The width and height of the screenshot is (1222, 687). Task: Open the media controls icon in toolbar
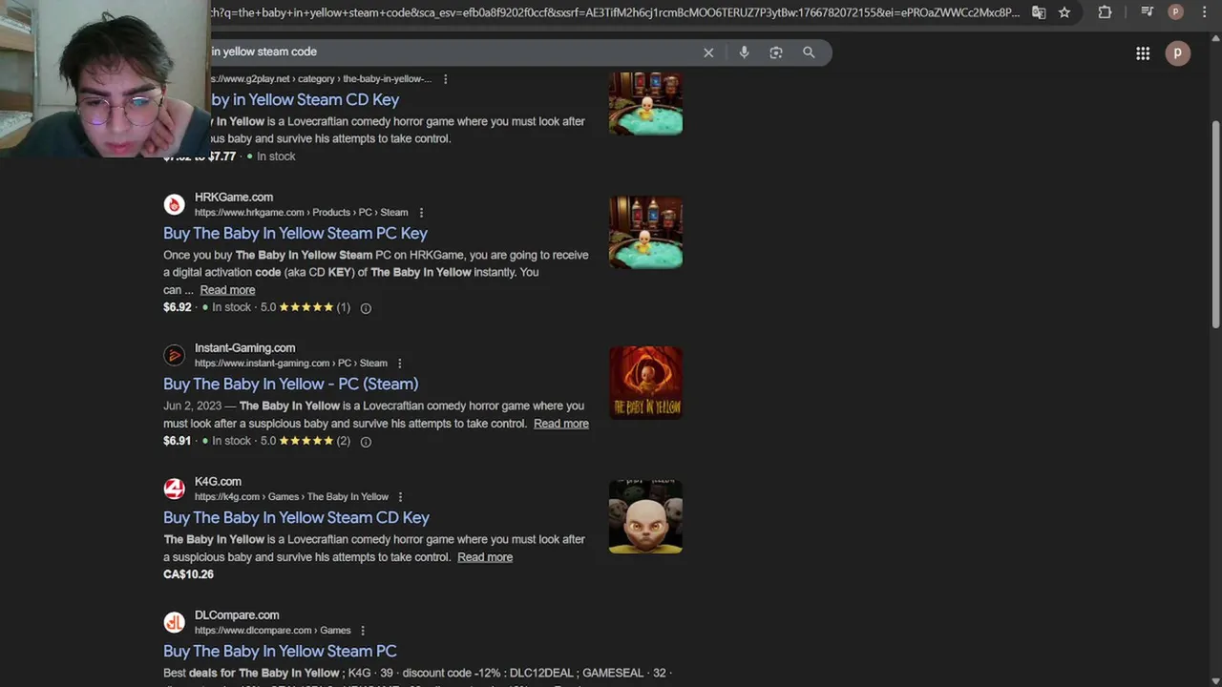tap(1148, 12)
